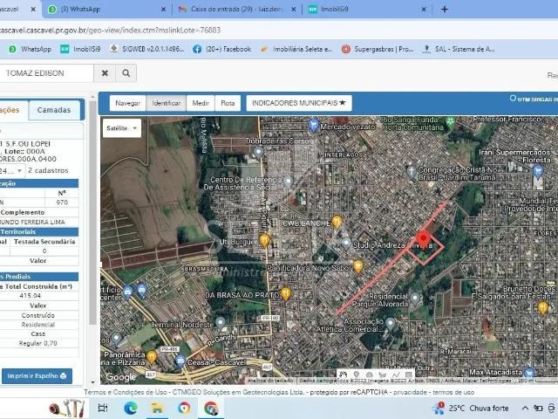This screenshot has height=419, width=558.
Task: Open the privacidade link
Action: 410,392
